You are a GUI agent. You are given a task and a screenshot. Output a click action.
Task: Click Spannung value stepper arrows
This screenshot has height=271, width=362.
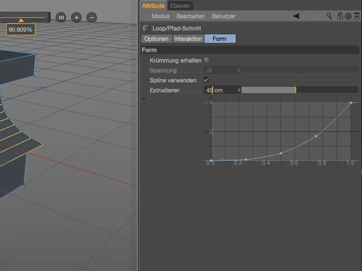pos(239,70)
